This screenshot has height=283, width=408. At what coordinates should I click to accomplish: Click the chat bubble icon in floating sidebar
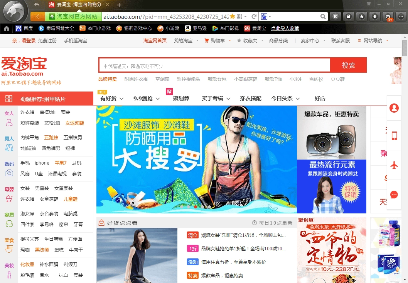coord(394,195)
